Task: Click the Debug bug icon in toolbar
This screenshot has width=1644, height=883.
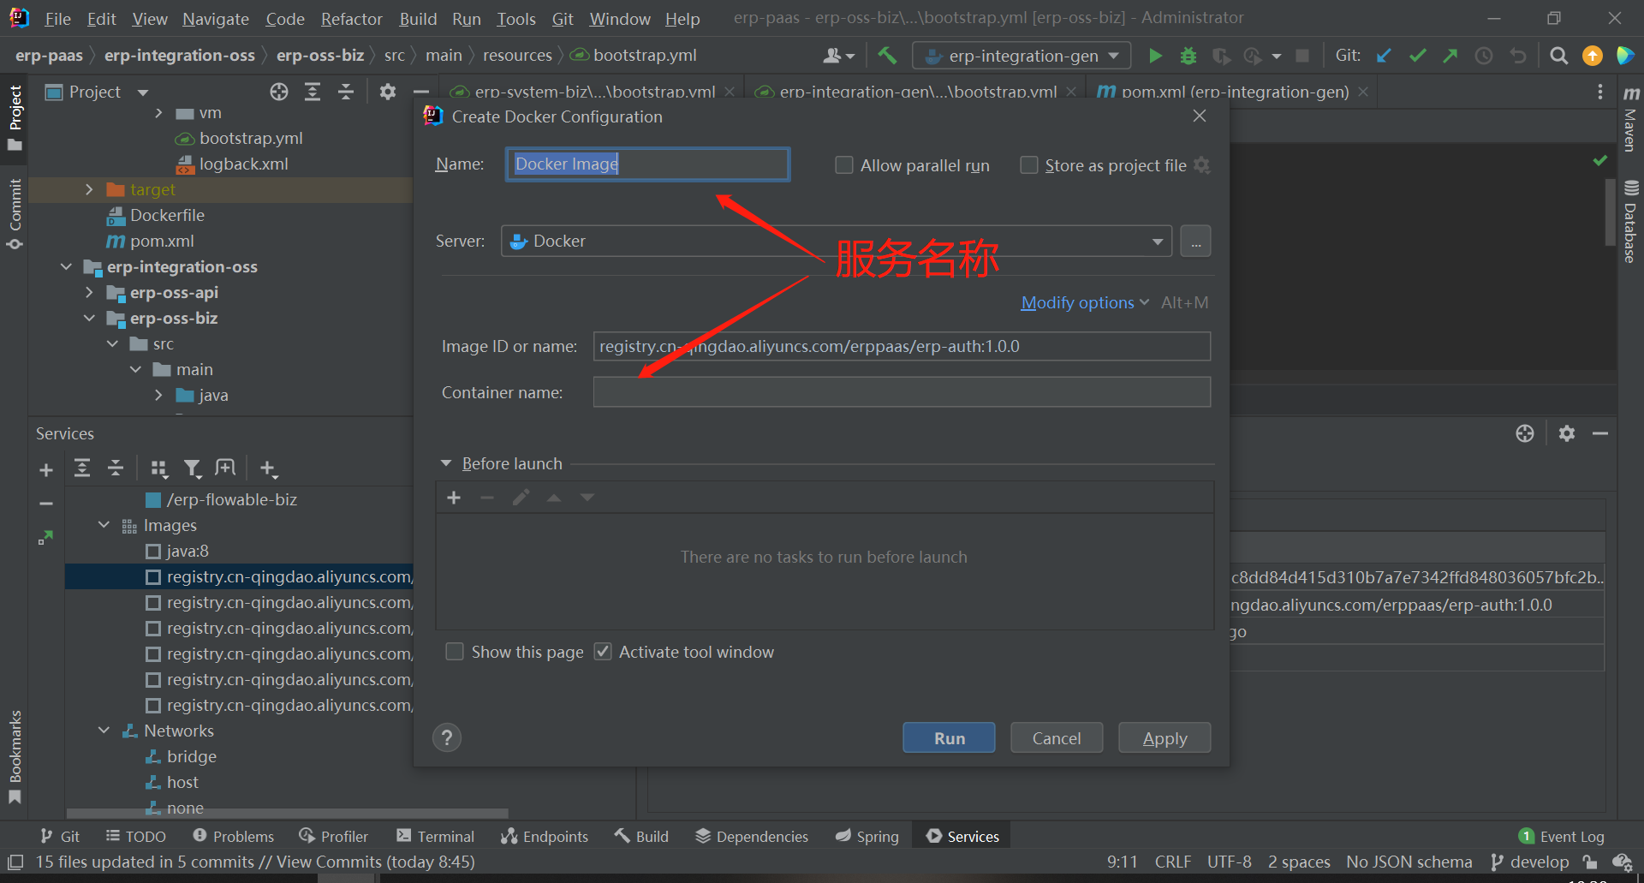Action: coord(1188,56)
